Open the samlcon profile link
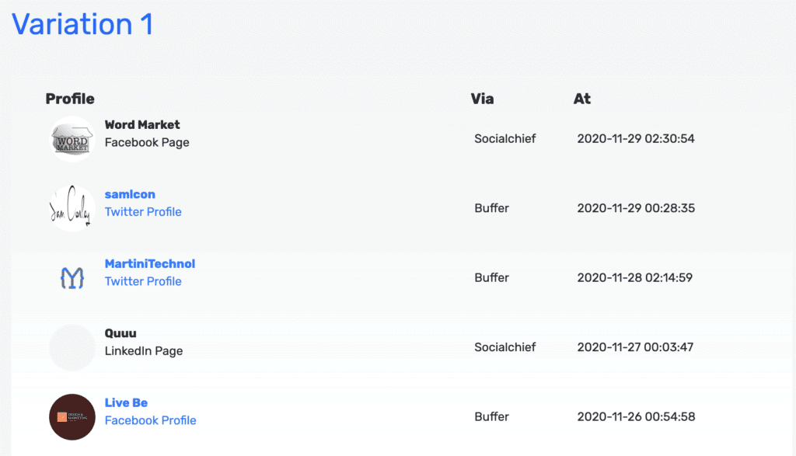The image size is (796, 456). (130, 194)
